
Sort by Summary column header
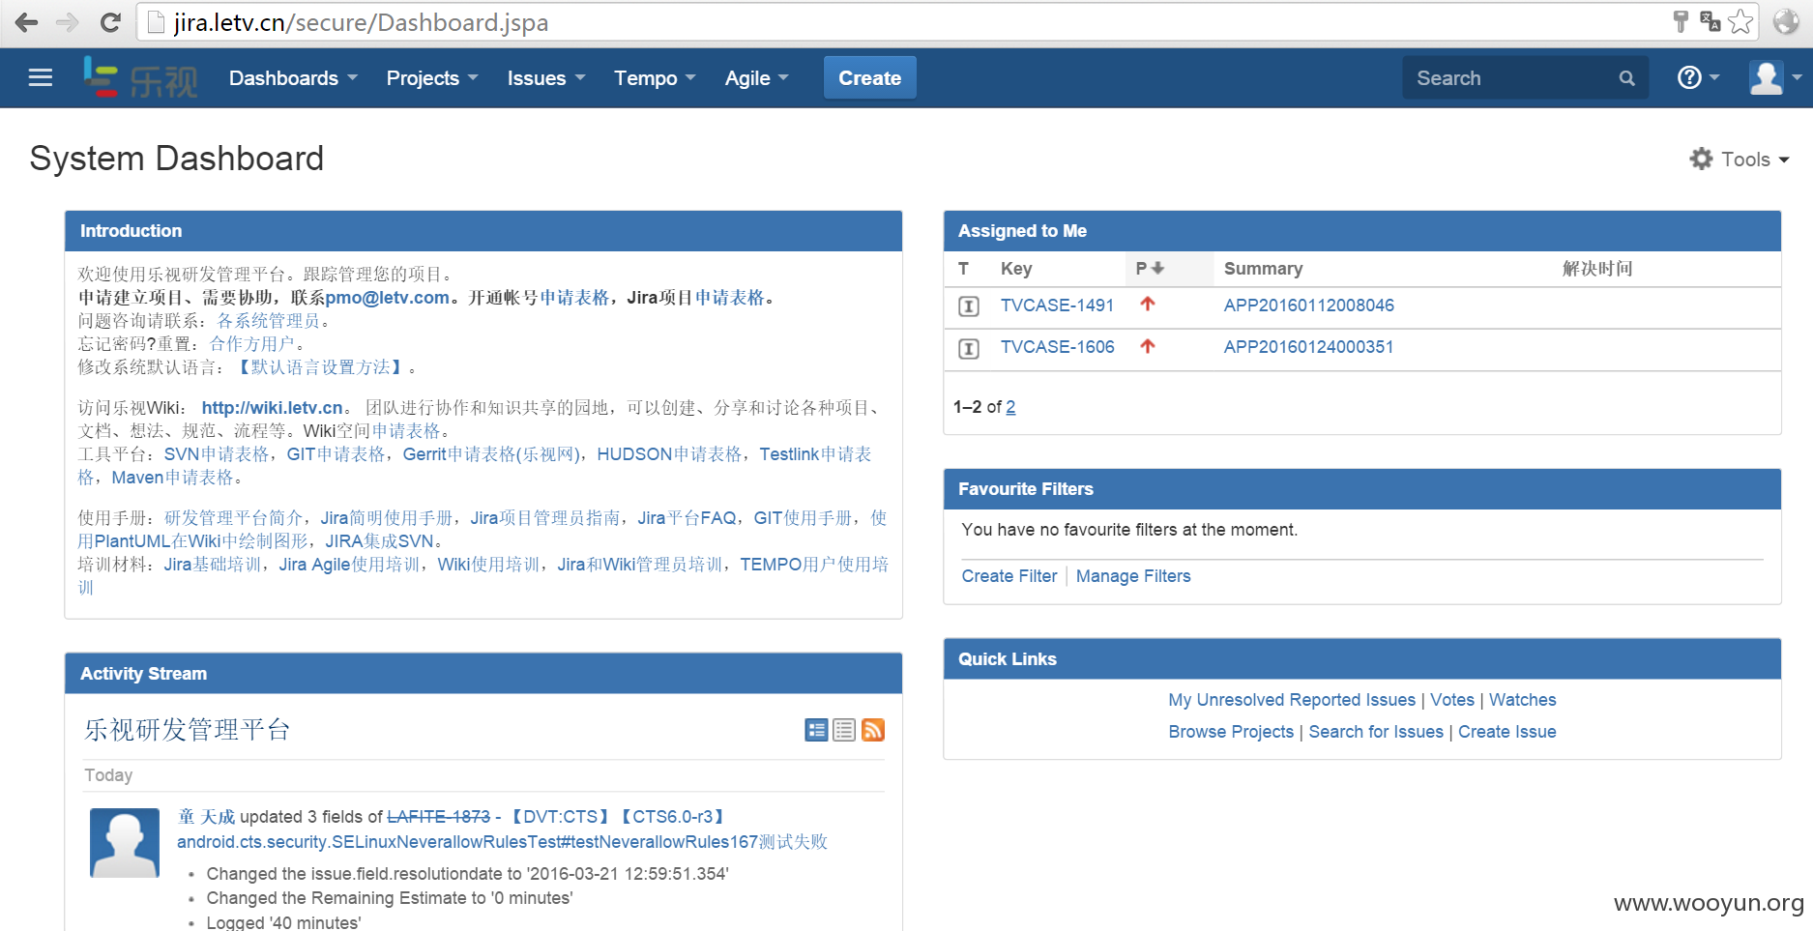click(x=1263, y=269)
